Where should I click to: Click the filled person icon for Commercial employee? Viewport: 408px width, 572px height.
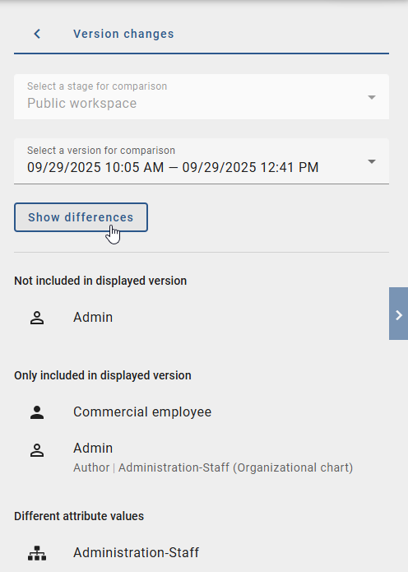(x=37, y=412)
